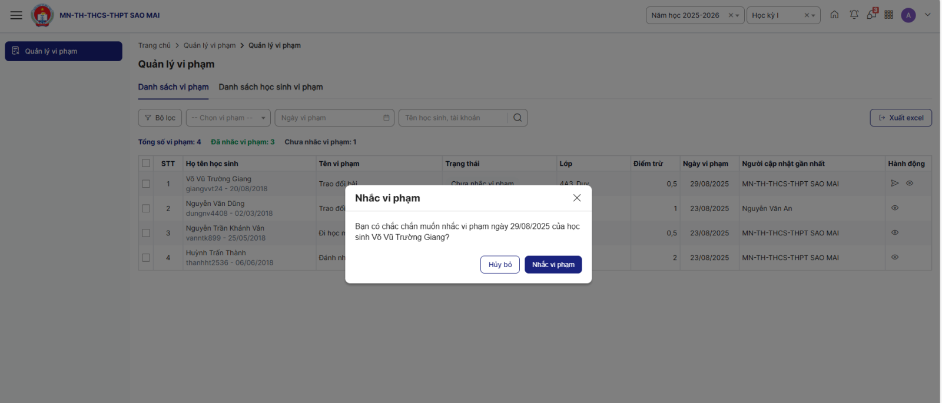View details of Nguyễn Văn Dũng's violation
The height and width of the screenshot is (403, 942).
(x=895, y=208)
